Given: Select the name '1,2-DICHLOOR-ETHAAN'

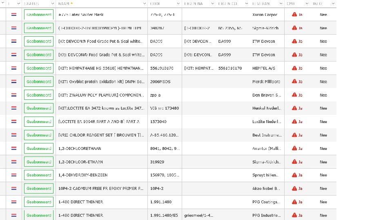Looking at the screenshot, I should pos(80,162).
